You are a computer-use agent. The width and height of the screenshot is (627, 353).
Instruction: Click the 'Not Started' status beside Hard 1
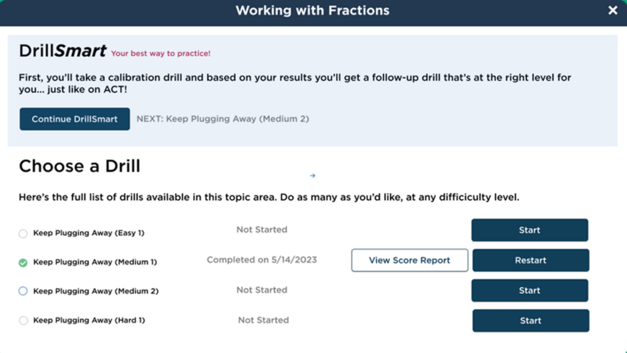(x=263, y=320)
